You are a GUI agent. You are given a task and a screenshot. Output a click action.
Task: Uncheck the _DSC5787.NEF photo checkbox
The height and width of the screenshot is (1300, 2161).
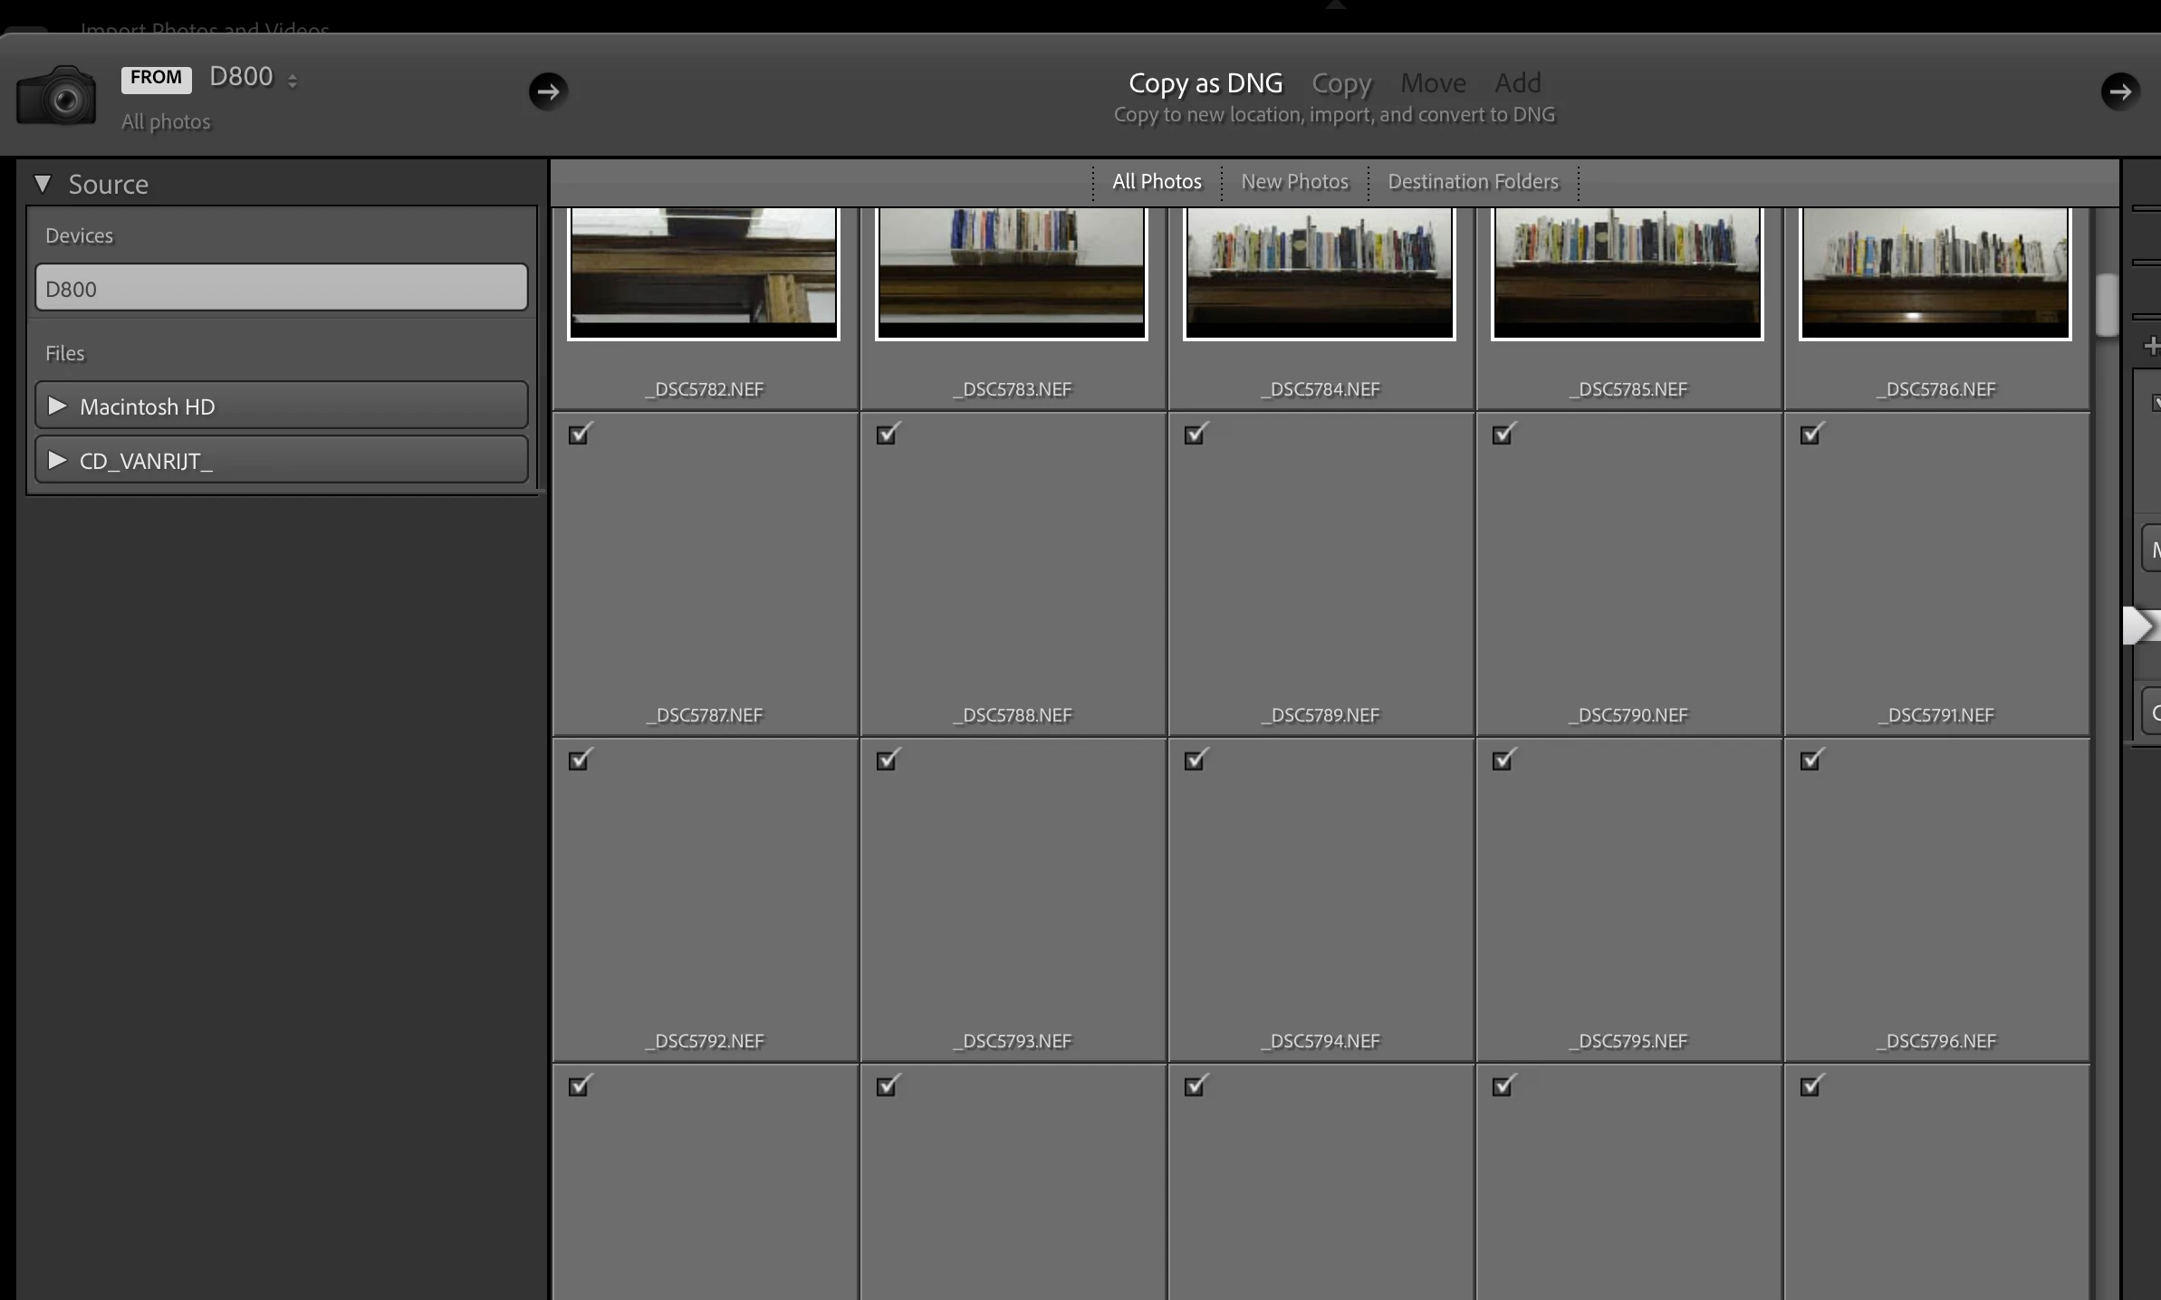tap(580, 434)
